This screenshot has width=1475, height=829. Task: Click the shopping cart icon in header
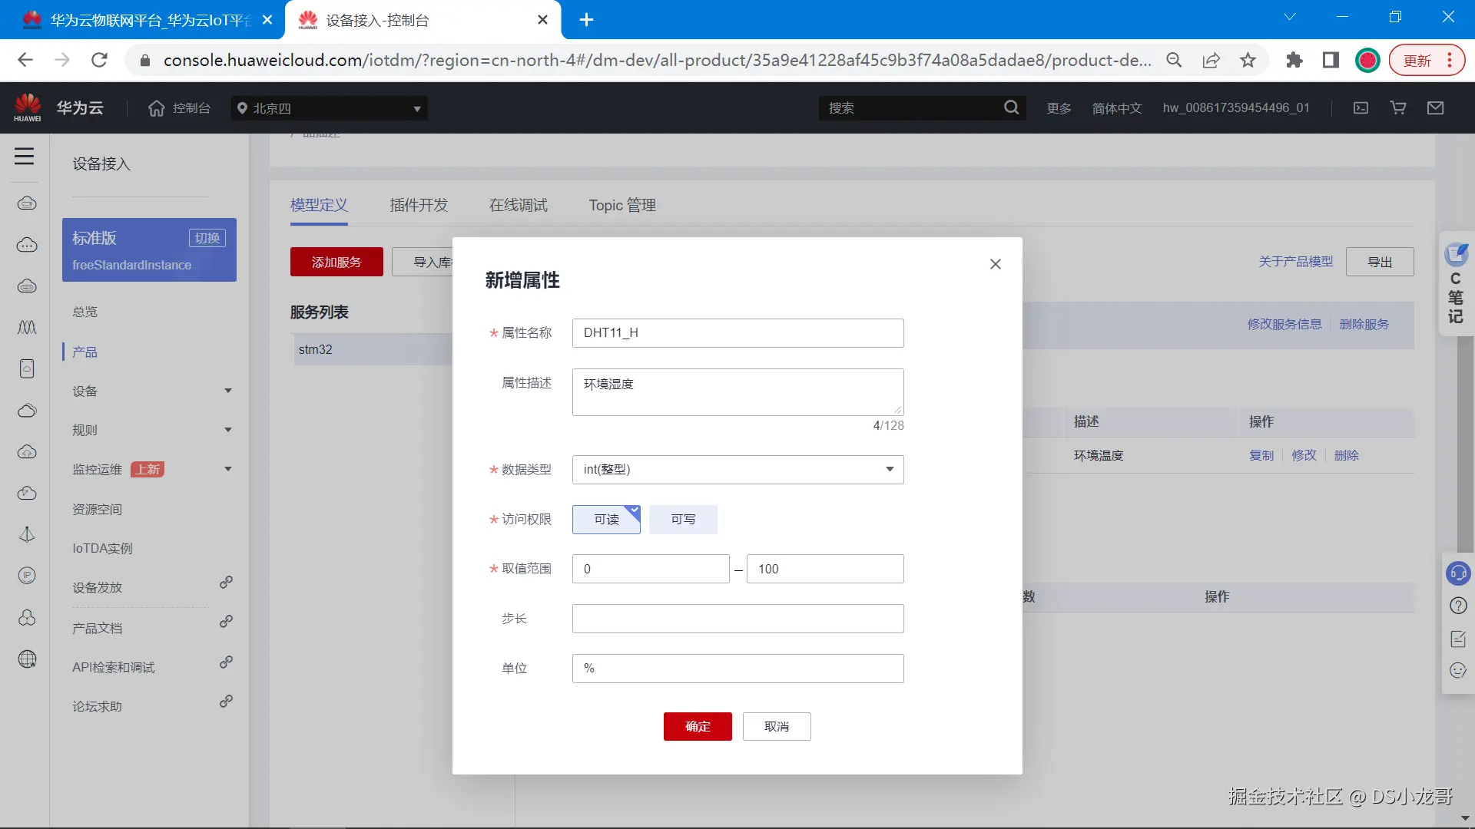tap(1398, 108)
